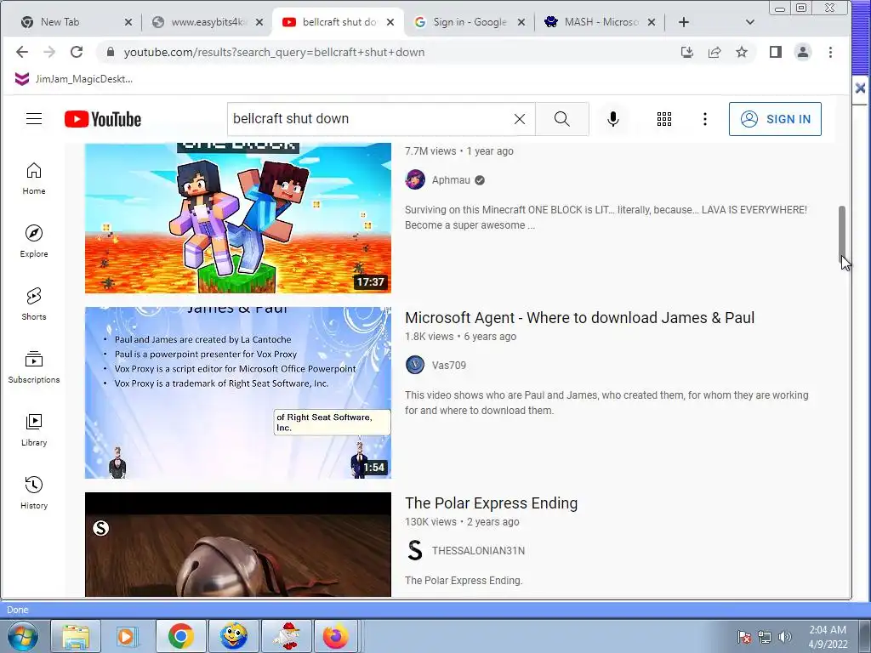Start voice search with the microphone
The image size is (871, 653).
coord(613,119)
